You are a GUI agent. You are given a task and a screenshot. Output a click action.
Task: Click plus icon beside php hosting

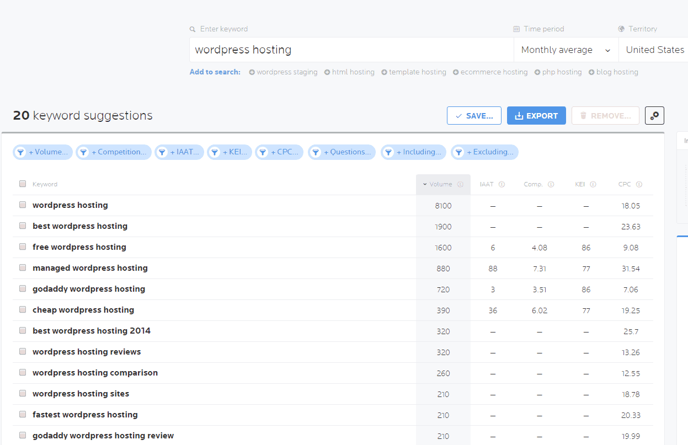[x=537, y=72]
